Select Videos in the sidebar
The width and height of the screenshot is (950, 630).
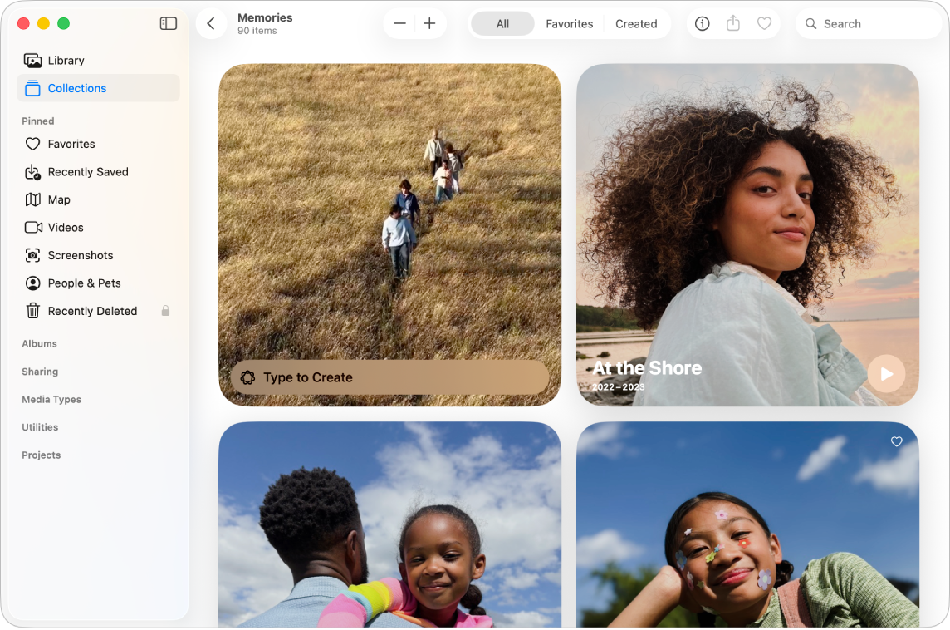(x=64, y=227)
